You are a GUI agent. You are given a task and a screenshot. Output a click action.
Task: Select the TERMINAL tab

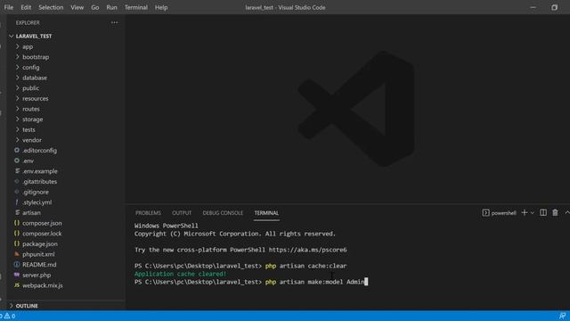click(x=266, y=213)
